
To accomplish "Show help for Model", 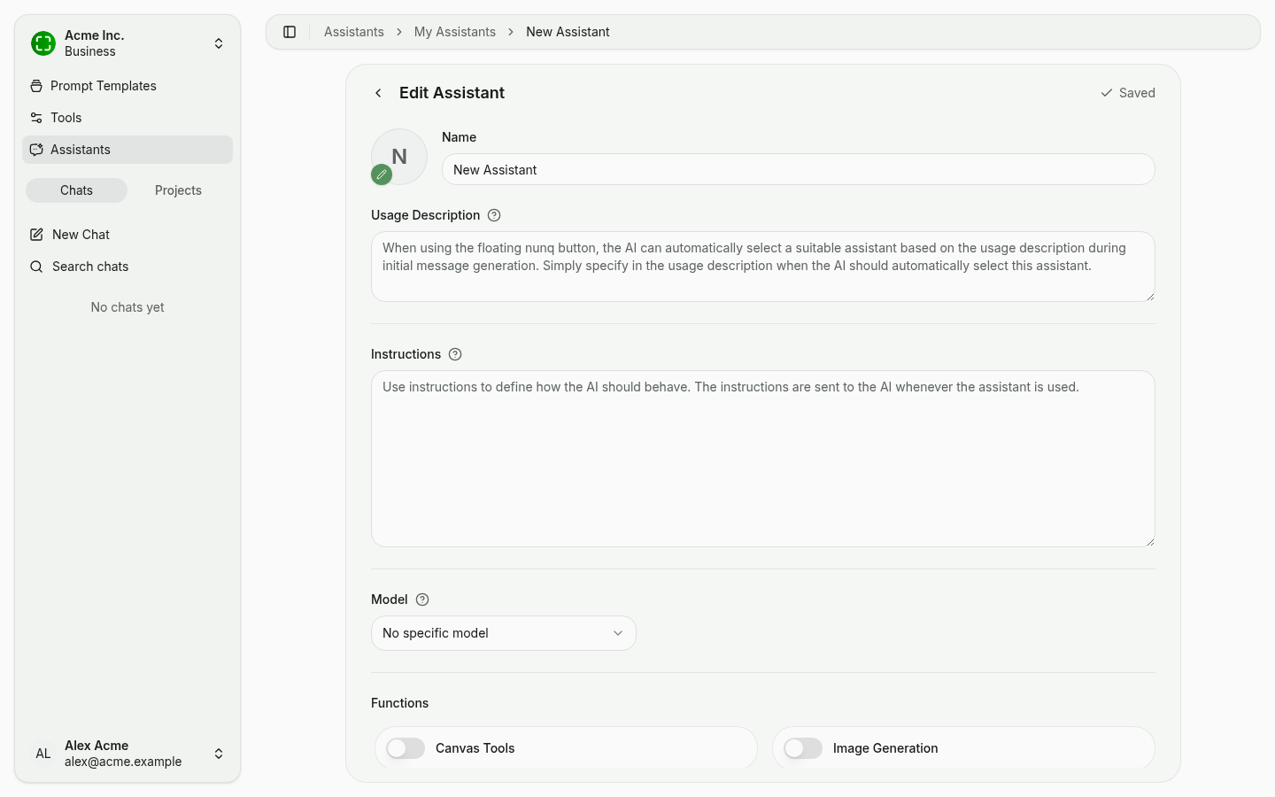I will tap(422, 600).
